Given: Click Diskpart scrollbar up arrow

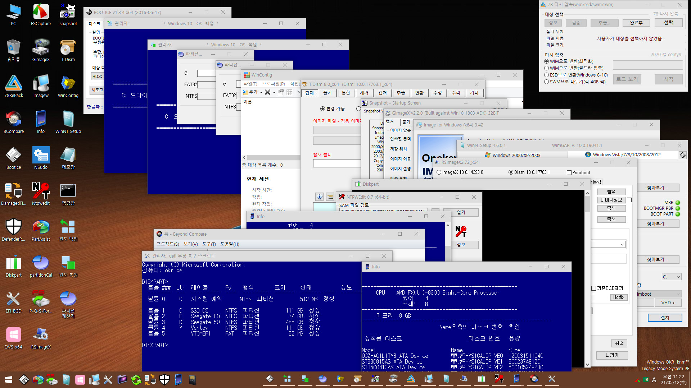Looking at the screenshot, I should point(587,193).
